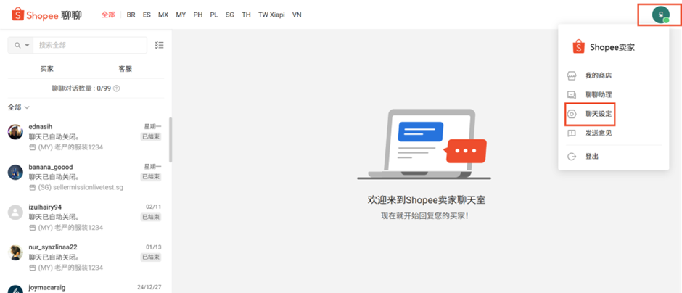Screen dimensions: 682x293
Task: Click the 已结束 badge on izulhairy94's chat
Action: tap(151, 217)
